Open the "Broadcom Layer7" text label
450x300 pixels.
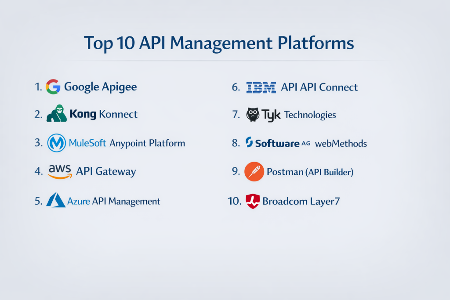[x=301, y=201]
